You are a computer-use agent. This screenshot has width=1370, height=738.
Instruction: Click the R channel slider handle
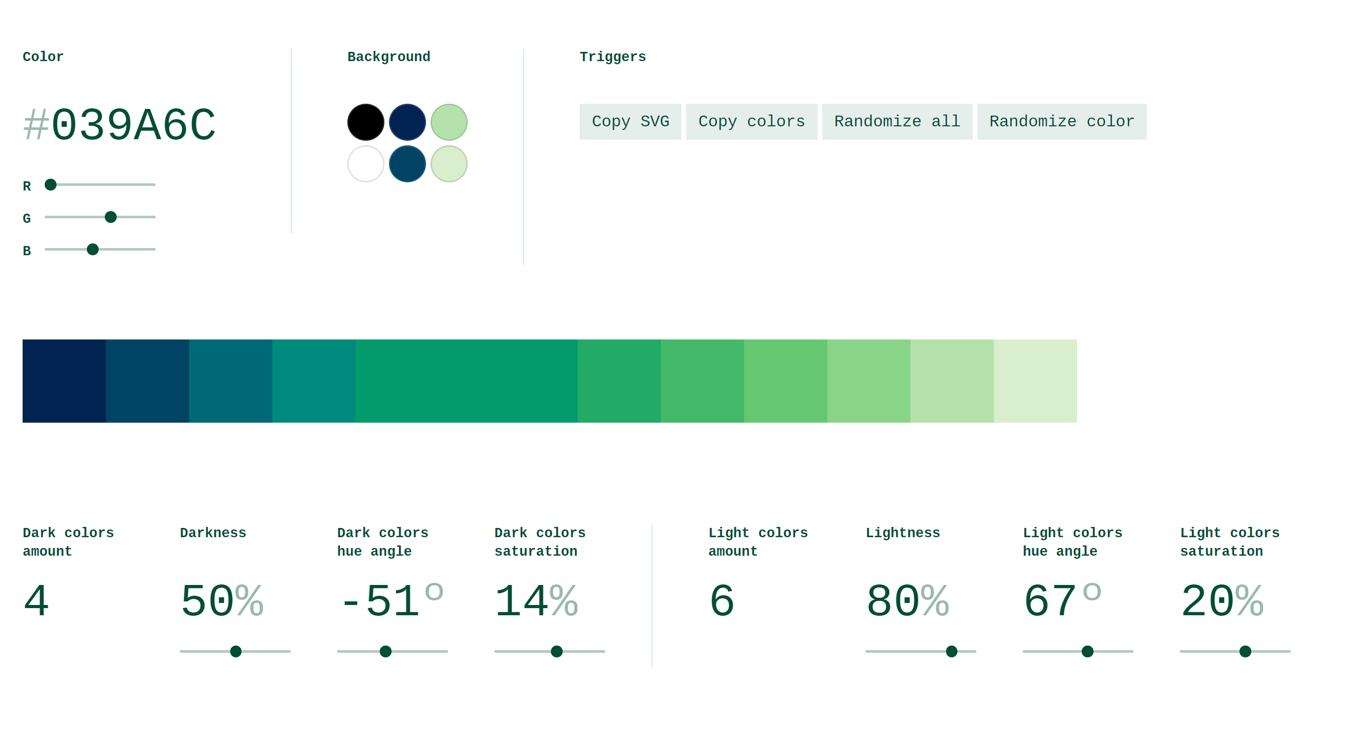coord(50,184)
